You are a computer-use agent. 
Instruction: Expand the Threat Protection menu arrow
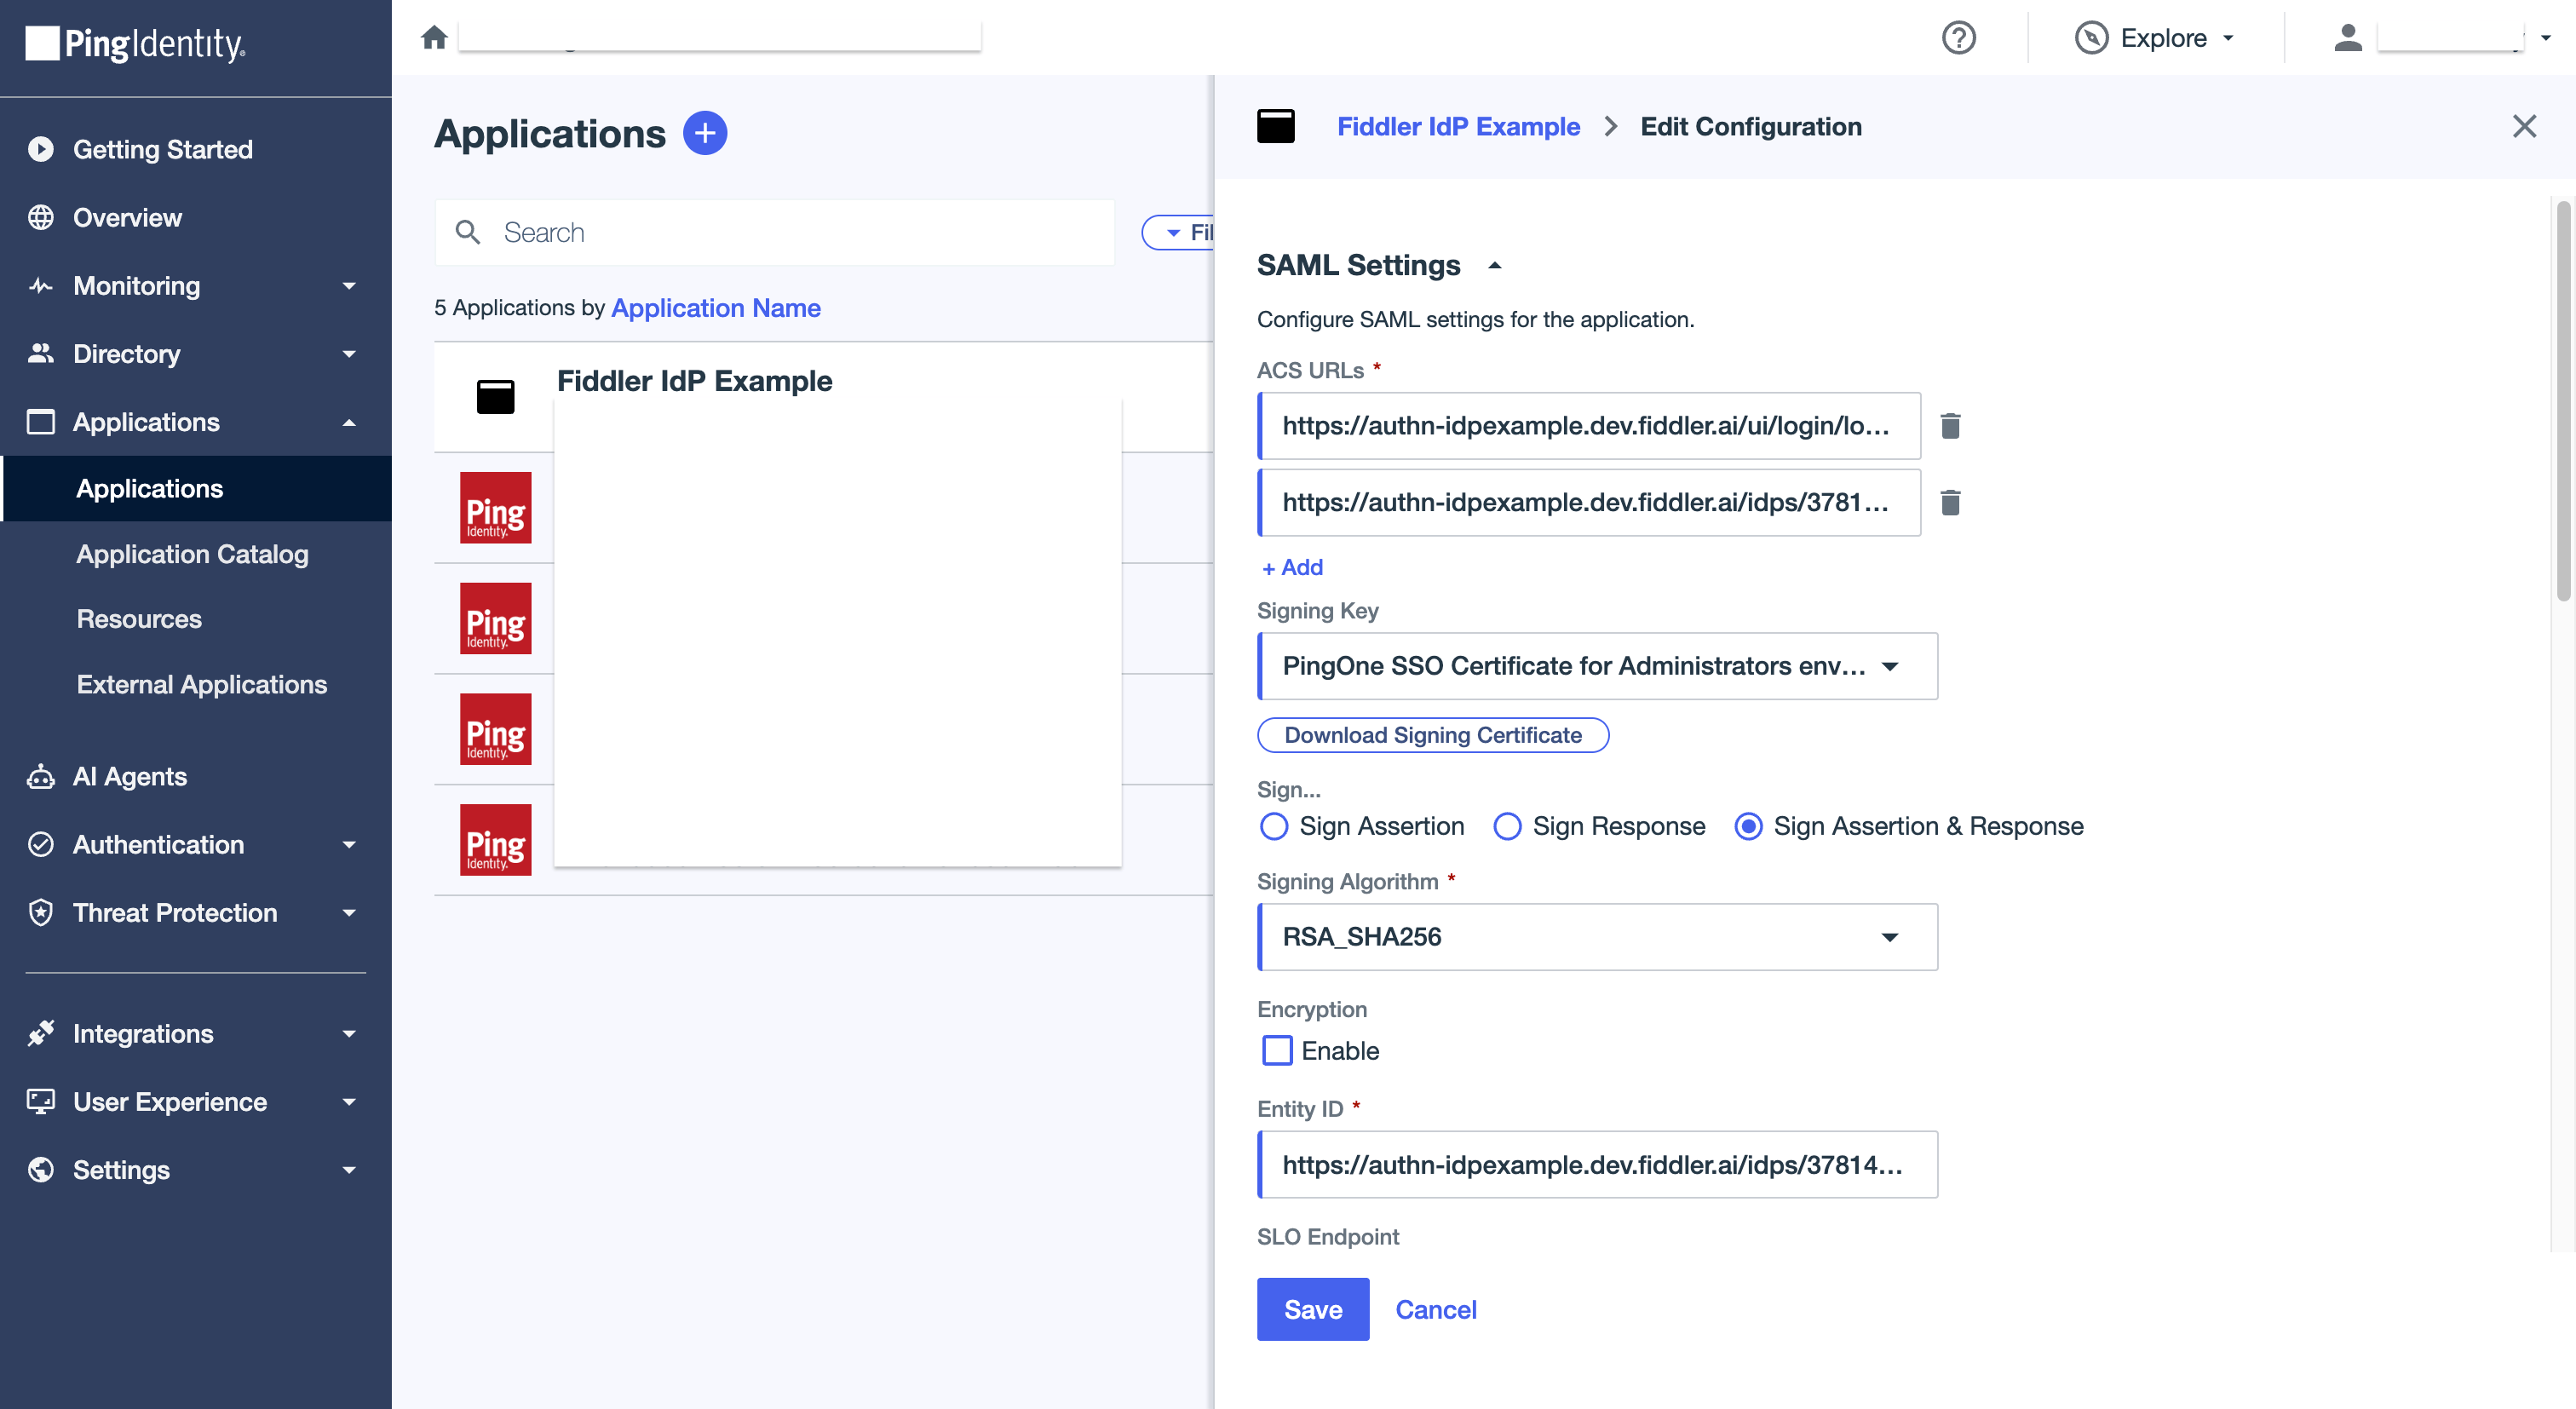[x=349, y=913]
